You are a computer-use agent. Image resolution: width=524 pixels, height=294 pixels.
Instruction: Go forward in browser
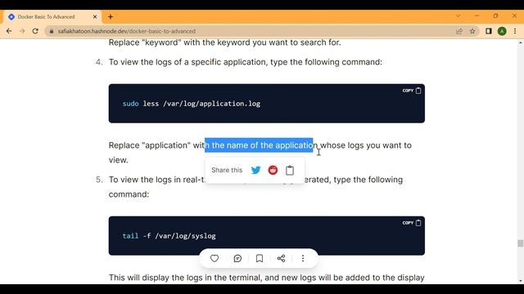(x=22, y=31)
